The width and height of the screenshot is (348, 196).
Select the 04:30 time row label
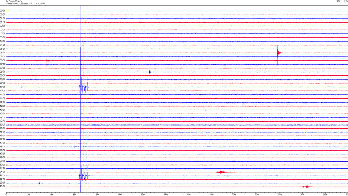point(3,45)
